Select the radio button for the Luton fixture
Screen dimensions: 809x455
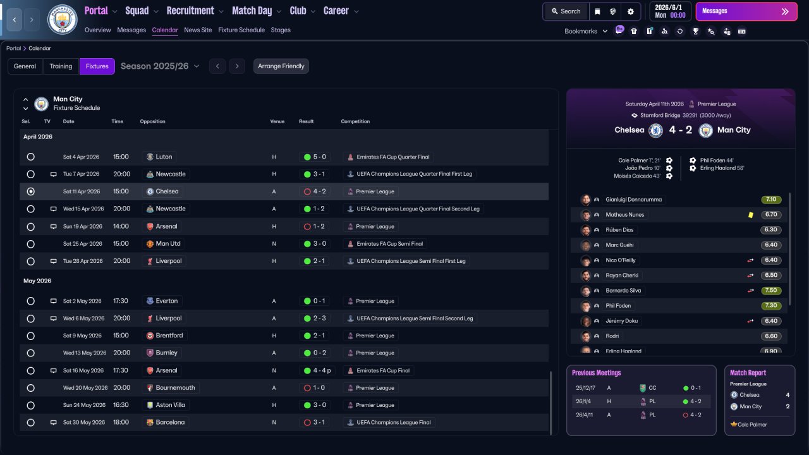point(30,157)
